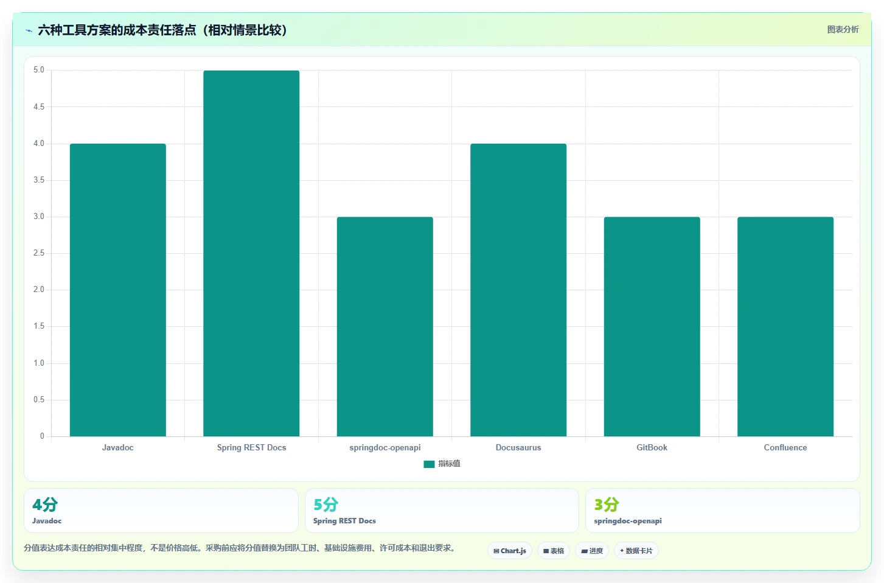The width and height of the screenshot is (884, 583).
Task: Click the 5.0 y-axis tick label
Action: click(x=39, y=70)
